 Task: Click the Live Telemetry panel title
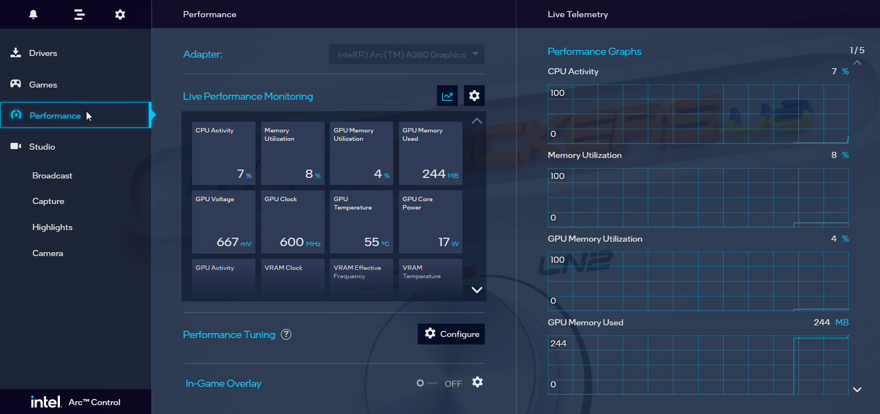(x=578, y=14)
